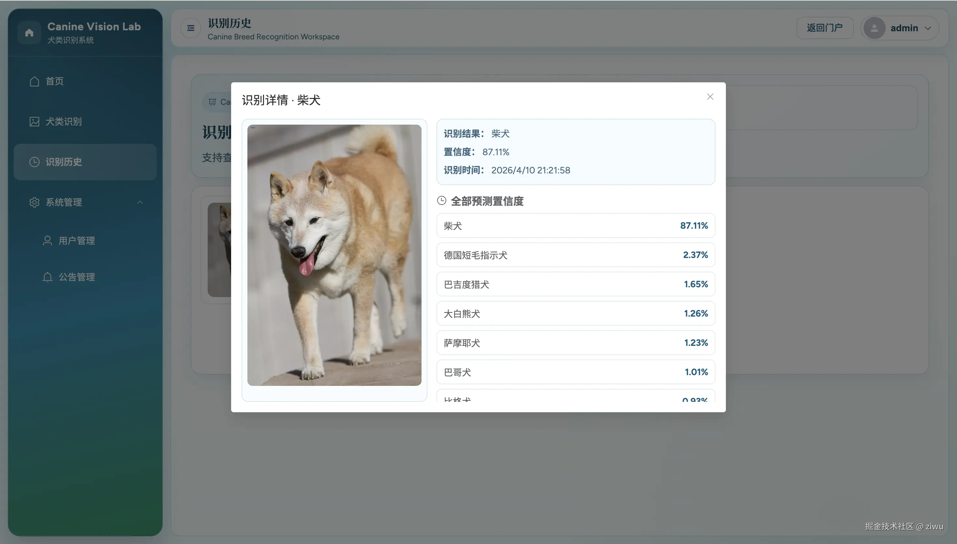Click the clock icon beside 识别历史
This screenshot has height=544, width=957.
click(35, 162)
